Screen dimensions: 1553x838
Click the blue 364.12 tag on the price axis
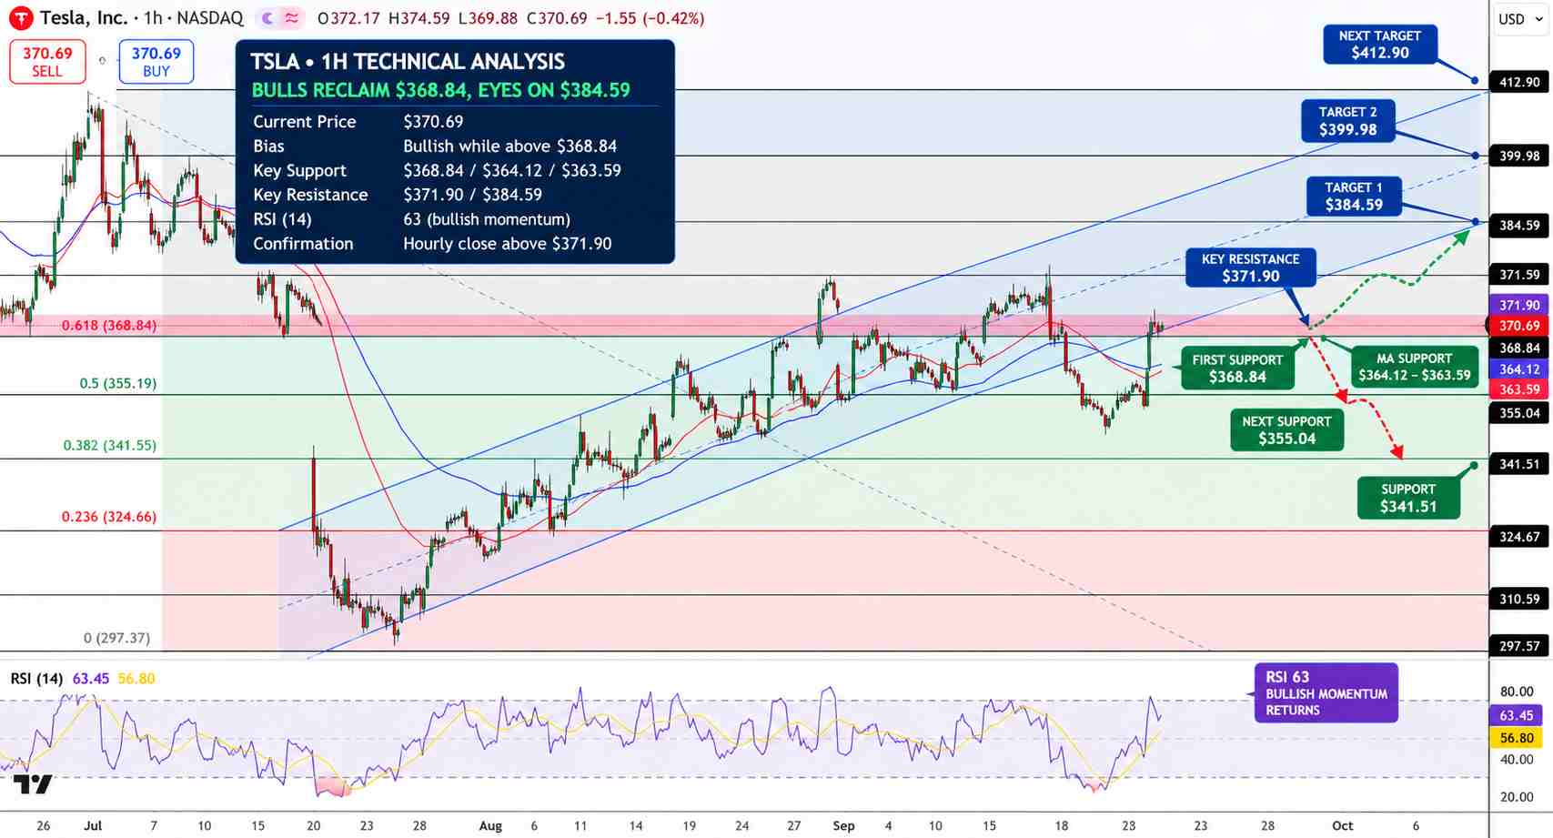1518,369
